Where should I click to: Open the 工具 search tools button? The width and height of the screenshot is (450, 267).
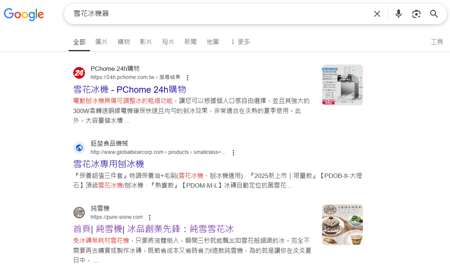click(x=437, y=42)
